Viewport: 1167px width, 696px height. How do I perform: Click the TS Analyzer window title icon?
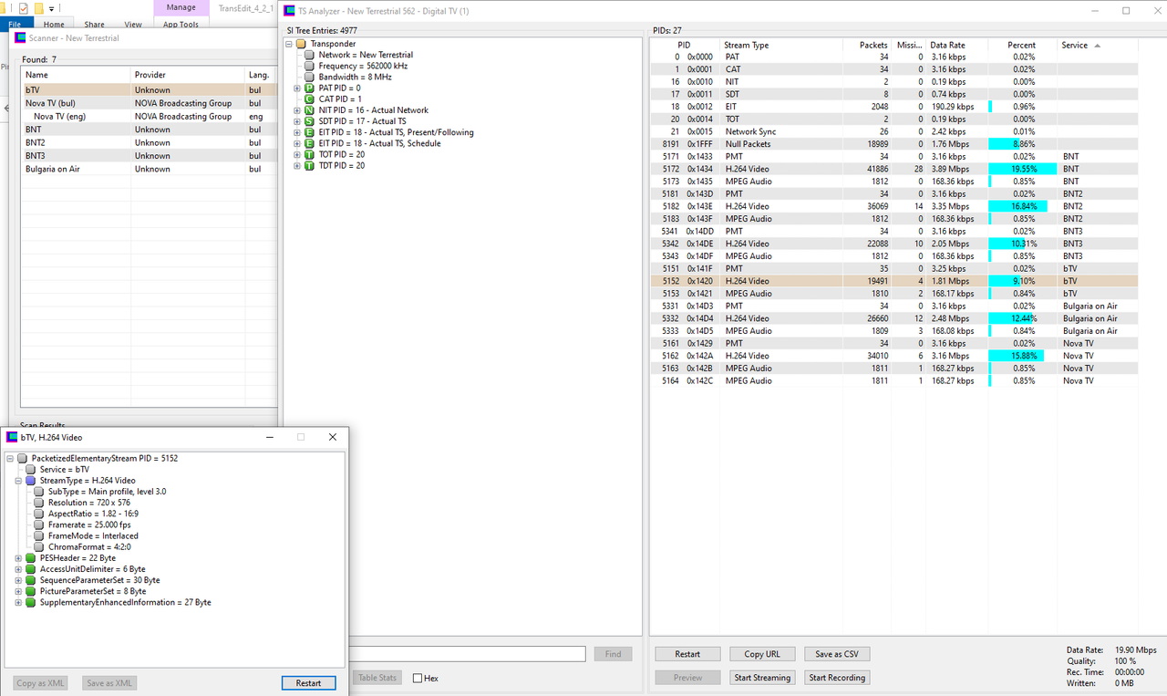click(291, 11)
